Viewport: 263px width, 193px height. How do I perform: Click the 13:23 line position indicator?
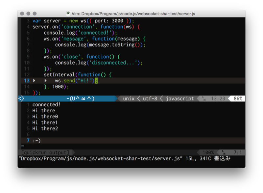[218, 98]
